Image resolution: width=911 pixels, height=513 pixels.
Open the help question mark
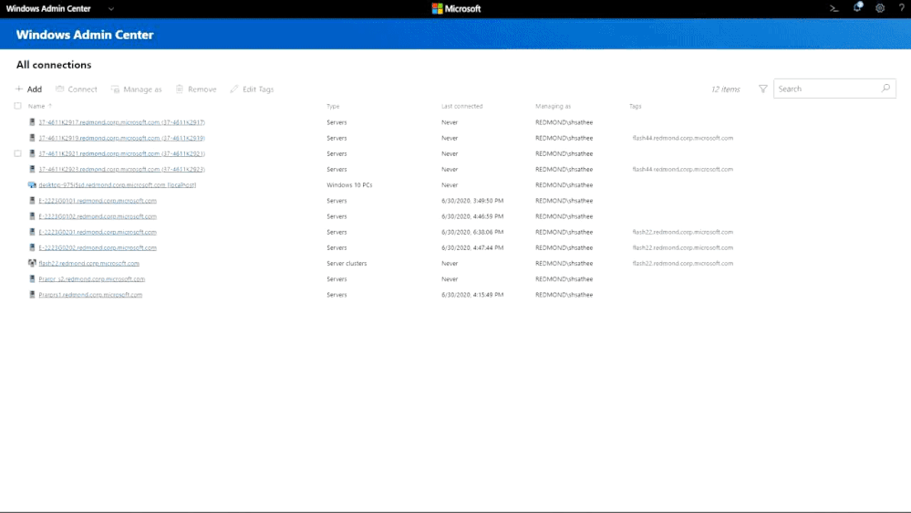point(902,8)
